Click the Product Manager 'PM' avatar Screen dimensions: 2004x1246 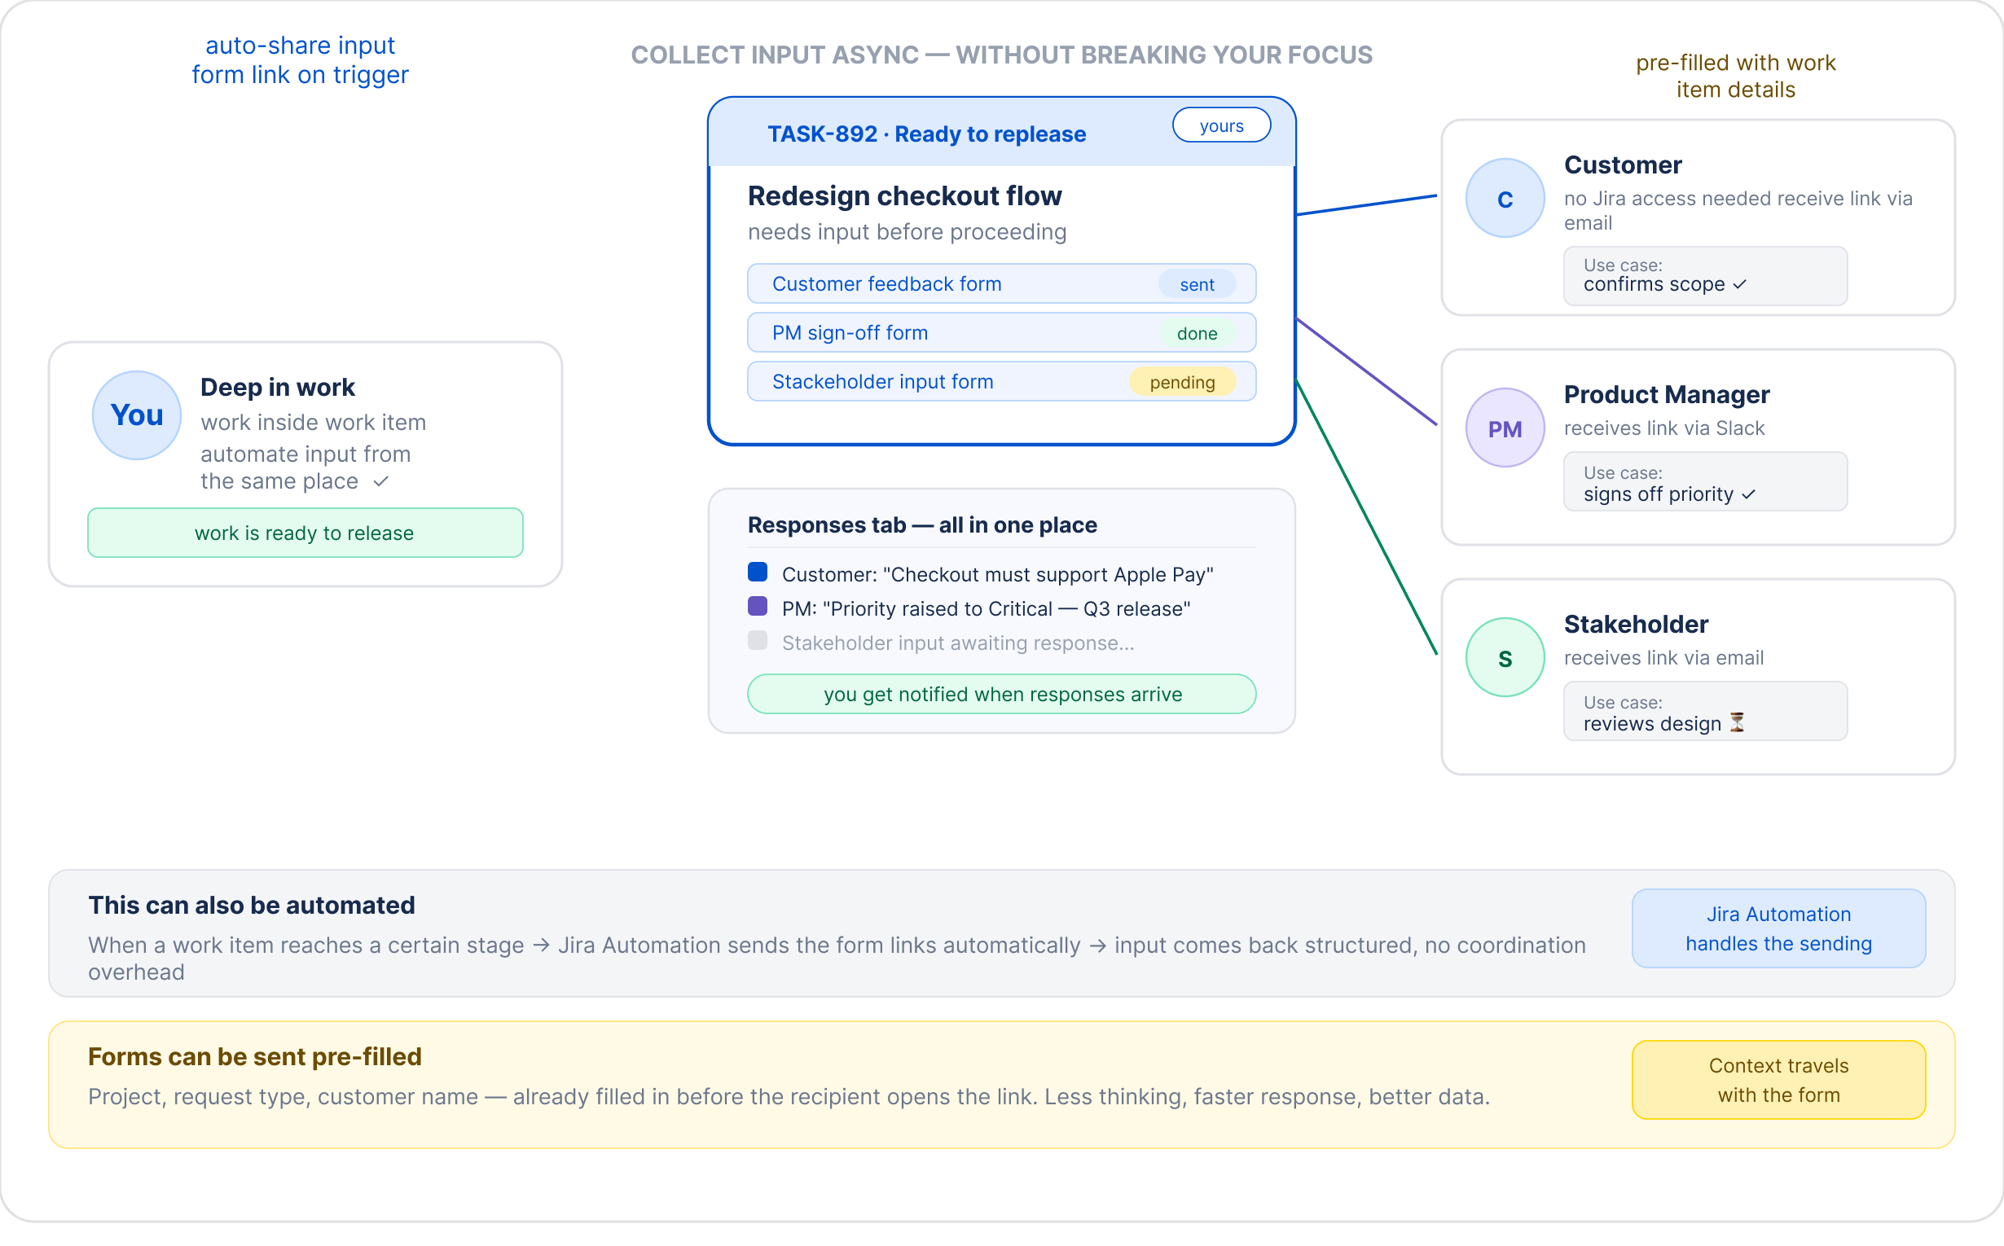[x=1505, y=428]
